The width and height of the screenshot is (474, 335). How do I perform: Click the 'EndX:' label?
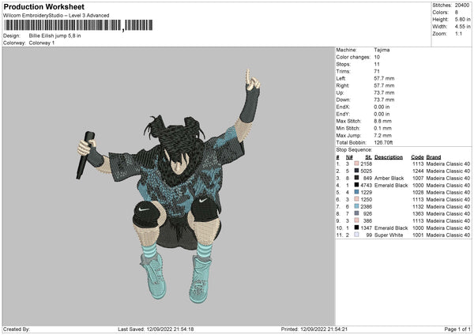click(x=343, y=107)
